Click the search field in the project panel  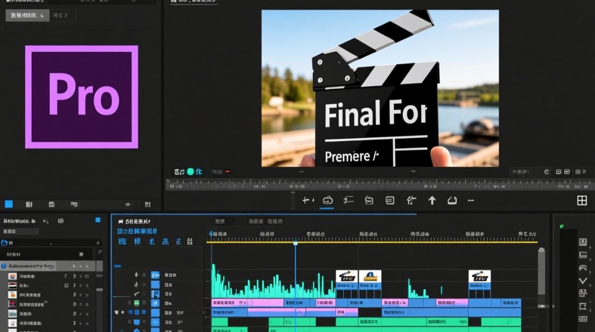coord(21,231)
